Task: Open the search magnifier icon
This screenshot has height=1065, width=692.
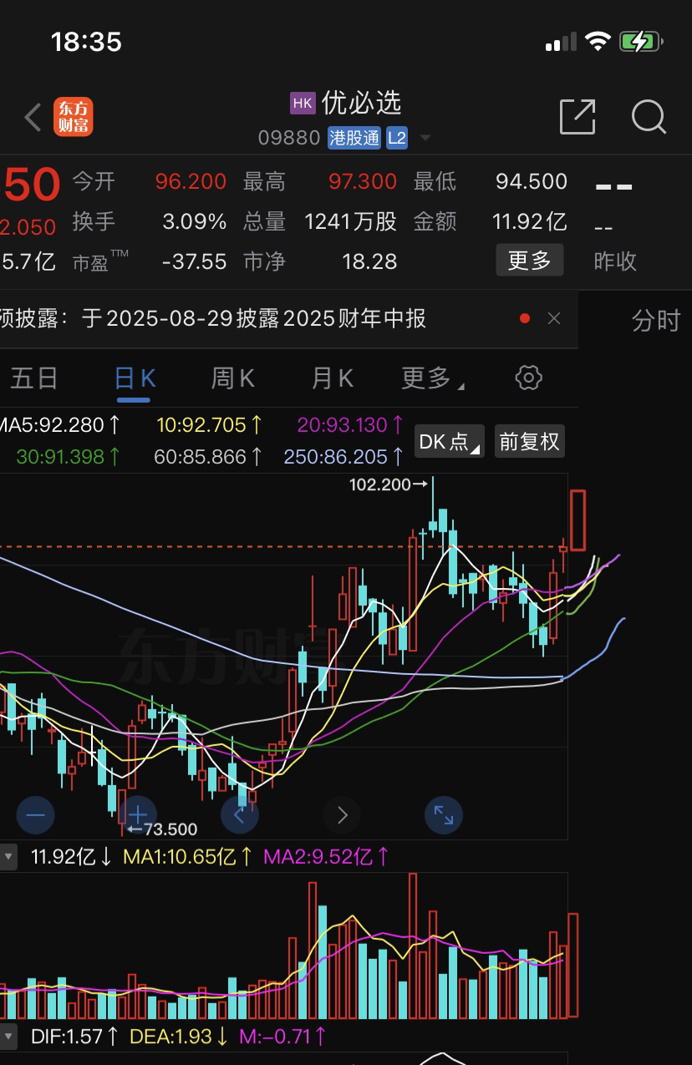Action: [x=649, y=117]
